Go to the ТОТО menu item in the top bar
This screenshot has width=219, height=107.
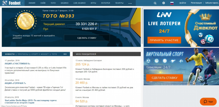53,3
